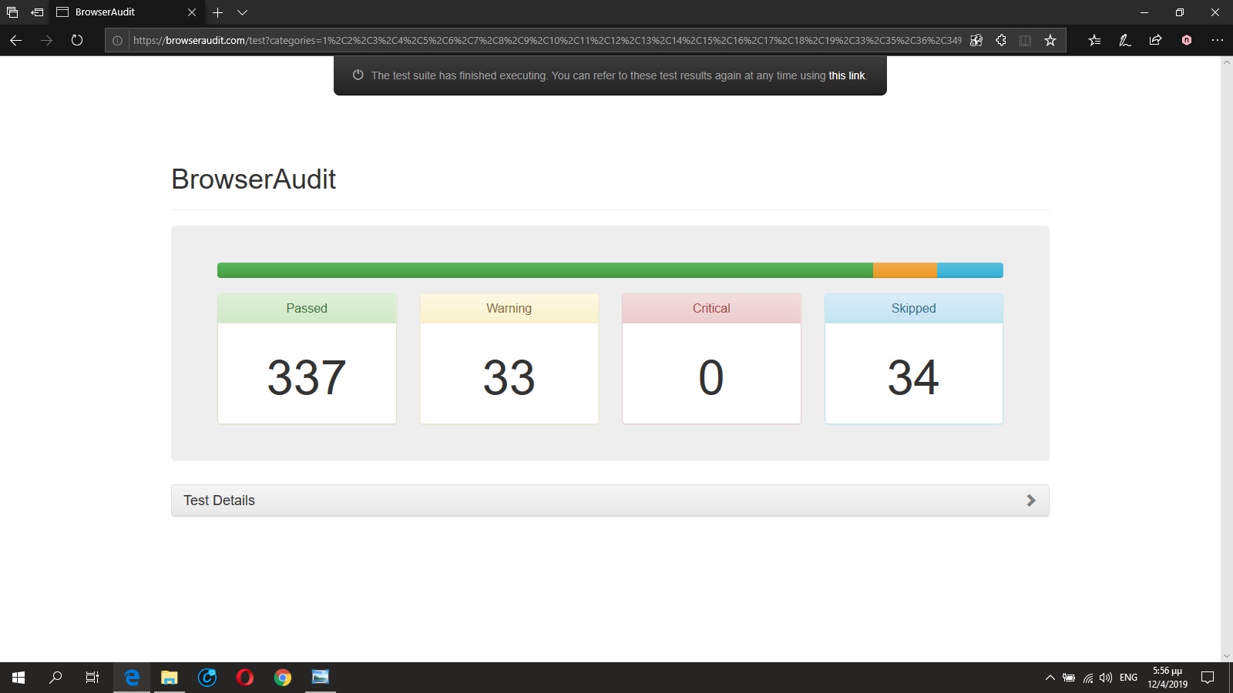Show tabs you've set aside
Image resolution: width=1233 pixels, height=693 pixels.
tap(12, 12)
